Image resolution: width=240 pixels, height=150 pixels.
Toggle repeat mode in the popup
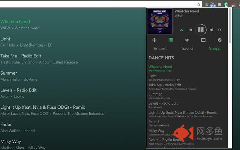[219, 30]
